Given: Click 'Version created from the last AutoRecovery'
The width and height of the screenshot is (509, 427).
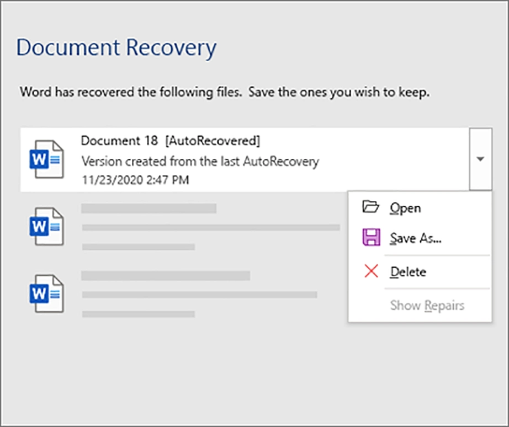Looking at the screenshot, I should tap(200, 161).
